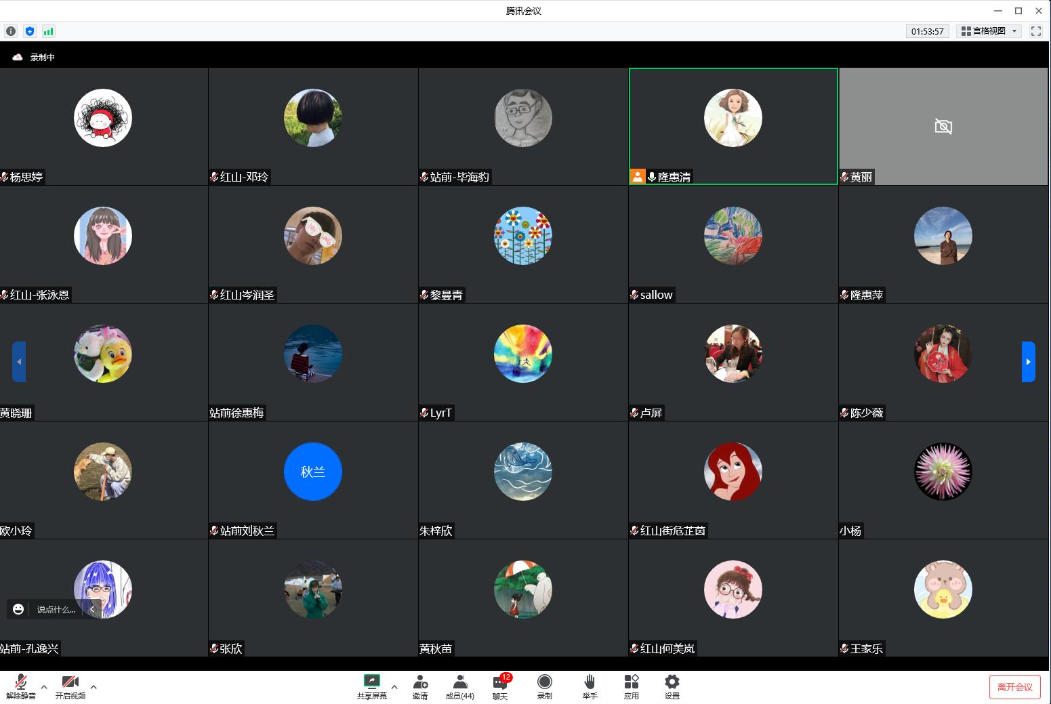Image resolution: width=1051 pixels, height=704 pixels.
Task: Click the 站前-孔逸兴 name label
Action: pos(29,648)
